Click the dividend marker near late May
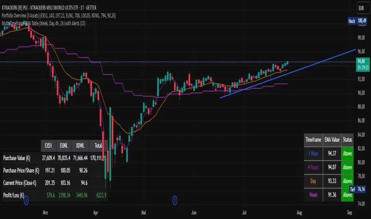This screenshot has width=371, height=219. click(175, 201)
